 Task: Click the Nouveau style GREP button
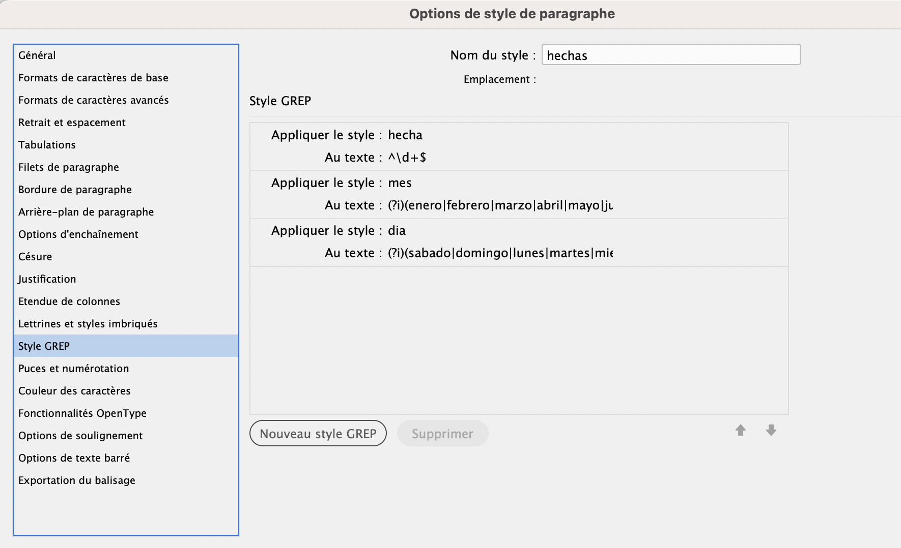tap(318, 433)
